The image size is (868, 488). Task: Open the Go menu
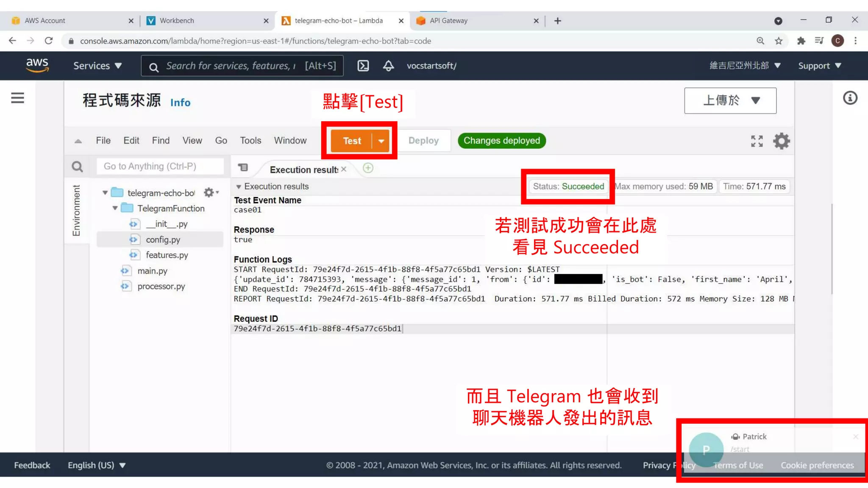[221, 141]
